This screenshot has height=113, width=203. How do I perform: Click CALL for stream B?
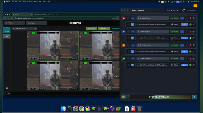coord(184,38)
